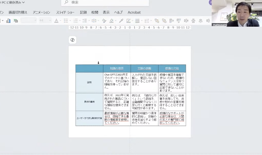This screenshot has width=262, height=155.
Task: Focus the 検索 search box
Action: click(105, 3)
